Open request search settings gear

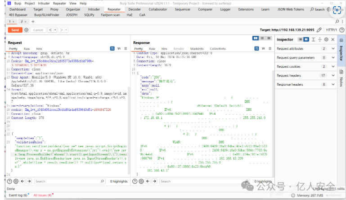coord(16,181)
